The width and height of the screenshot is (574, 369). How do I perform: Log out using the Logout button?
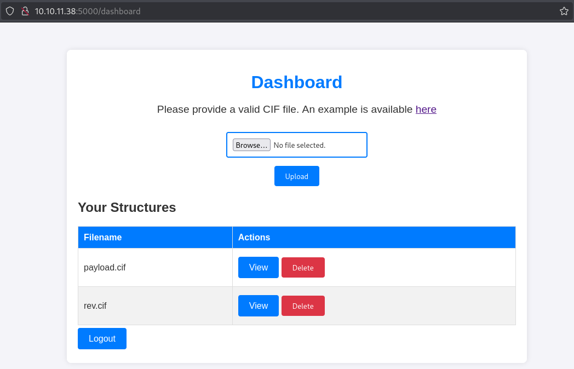pyautogui.click(x=102, y=338)
